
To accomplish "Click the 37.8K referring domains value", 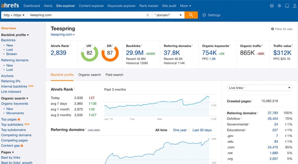I will point(172,53).
